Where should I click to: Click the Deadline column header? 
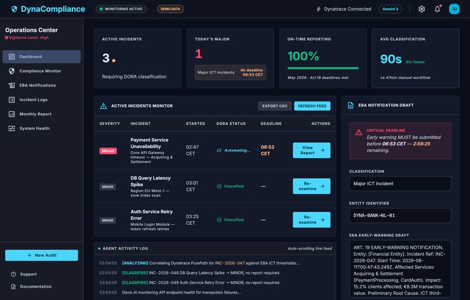click(271, 123)
